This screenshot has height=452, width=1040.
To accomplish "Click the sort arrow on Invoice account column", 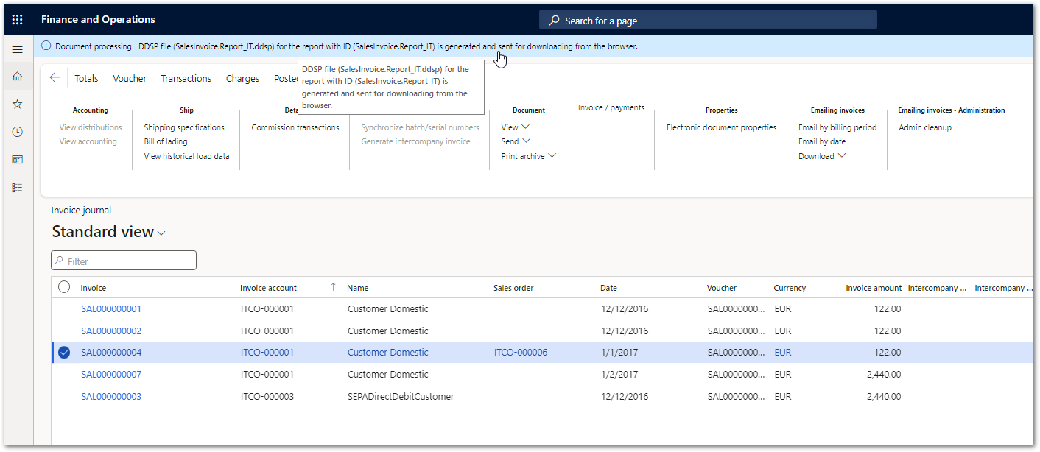I will tap(333, 287).
